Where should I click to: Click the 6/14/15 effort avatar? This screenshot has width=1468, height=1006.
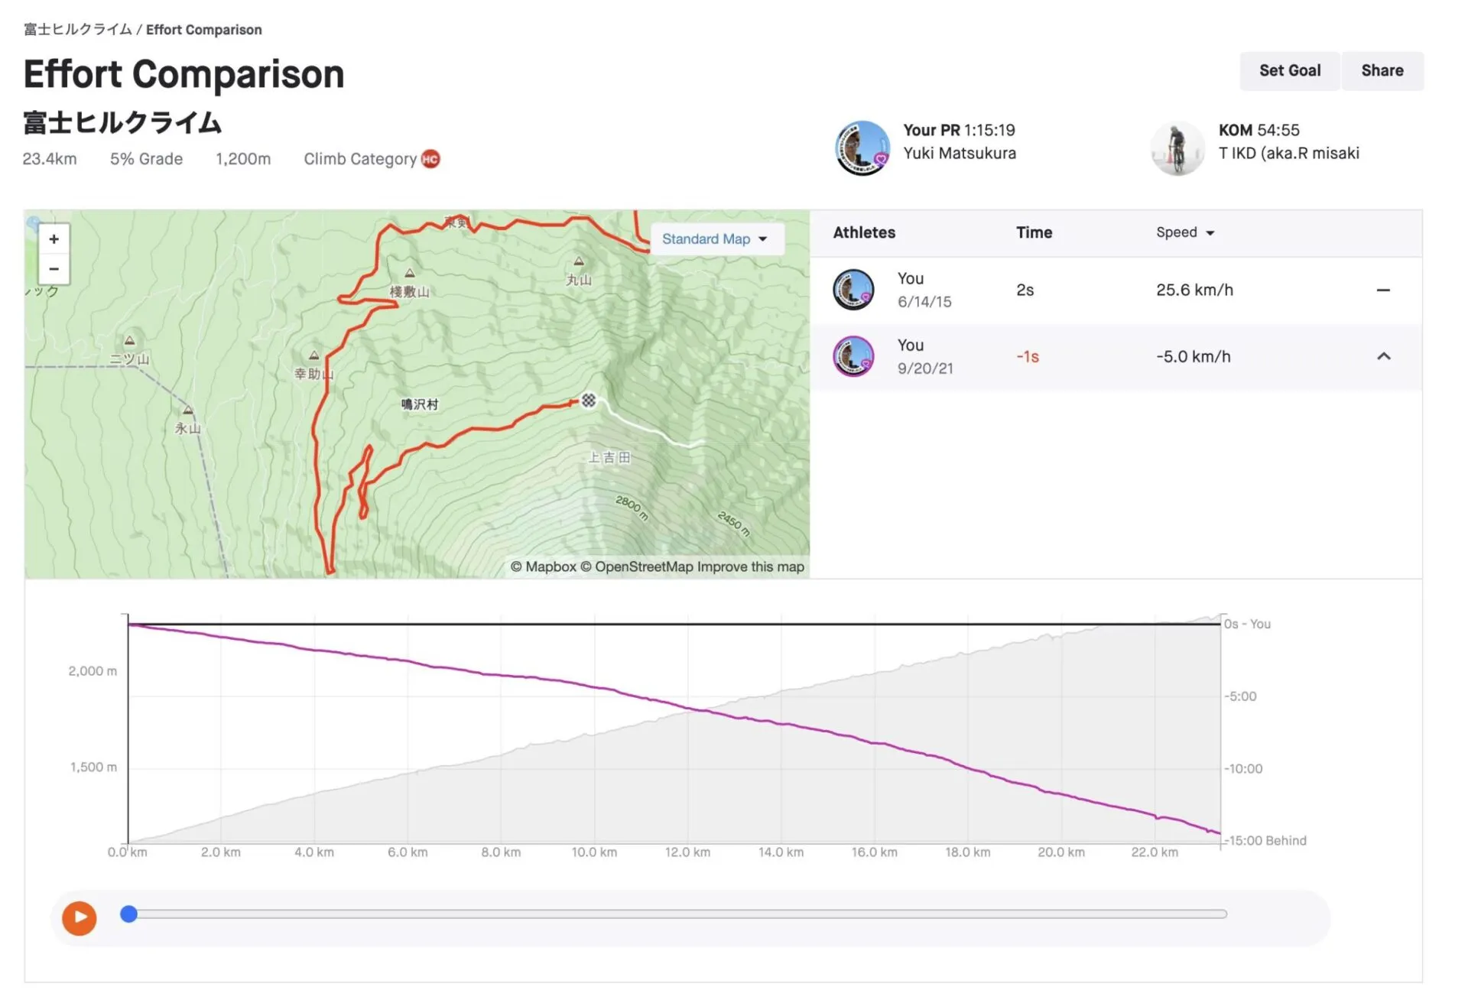(x=853, y=290)
